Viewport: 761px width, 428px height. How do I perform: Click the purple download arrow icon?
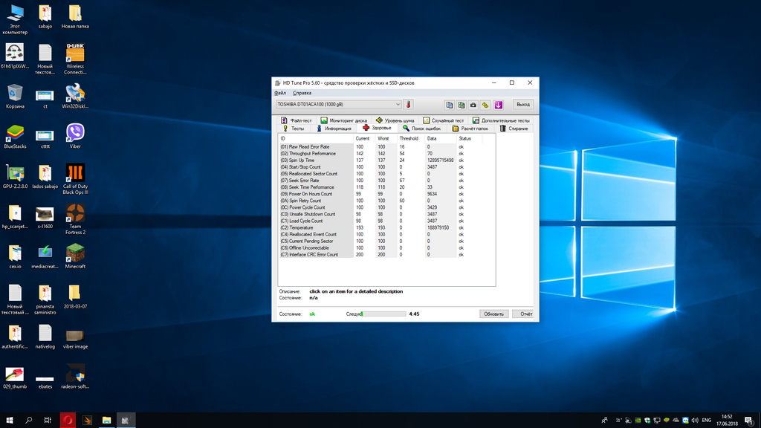pos(498,105)
